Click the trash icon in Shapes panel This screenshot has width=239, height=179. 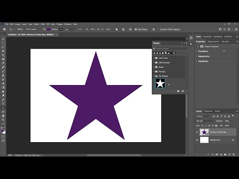pyautogui.click(x=183, y=91)
